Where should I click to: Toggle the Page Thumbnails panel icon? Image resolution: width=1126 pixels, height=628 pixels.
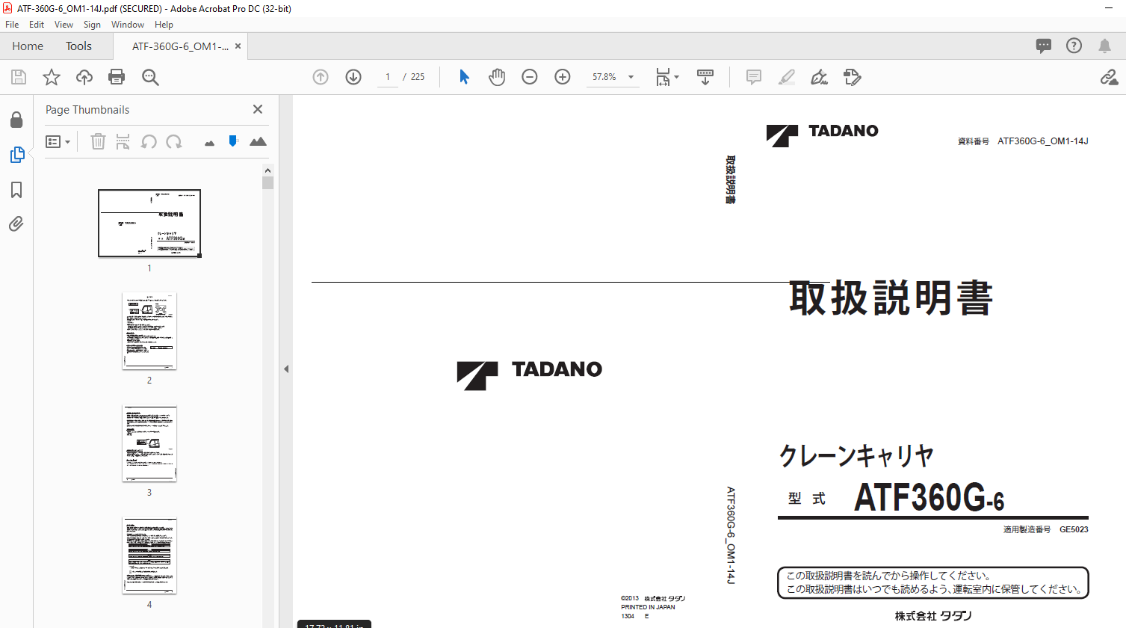(16, 155)
